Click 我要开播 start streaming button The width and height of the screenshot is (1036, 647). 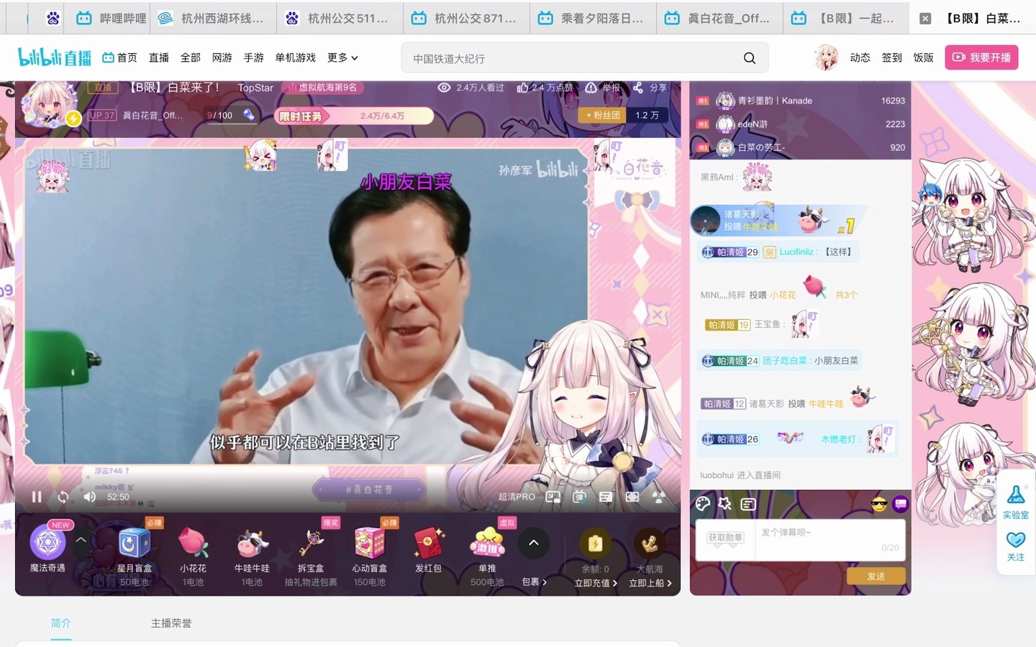pyautogui.click(x=981, y=58)
